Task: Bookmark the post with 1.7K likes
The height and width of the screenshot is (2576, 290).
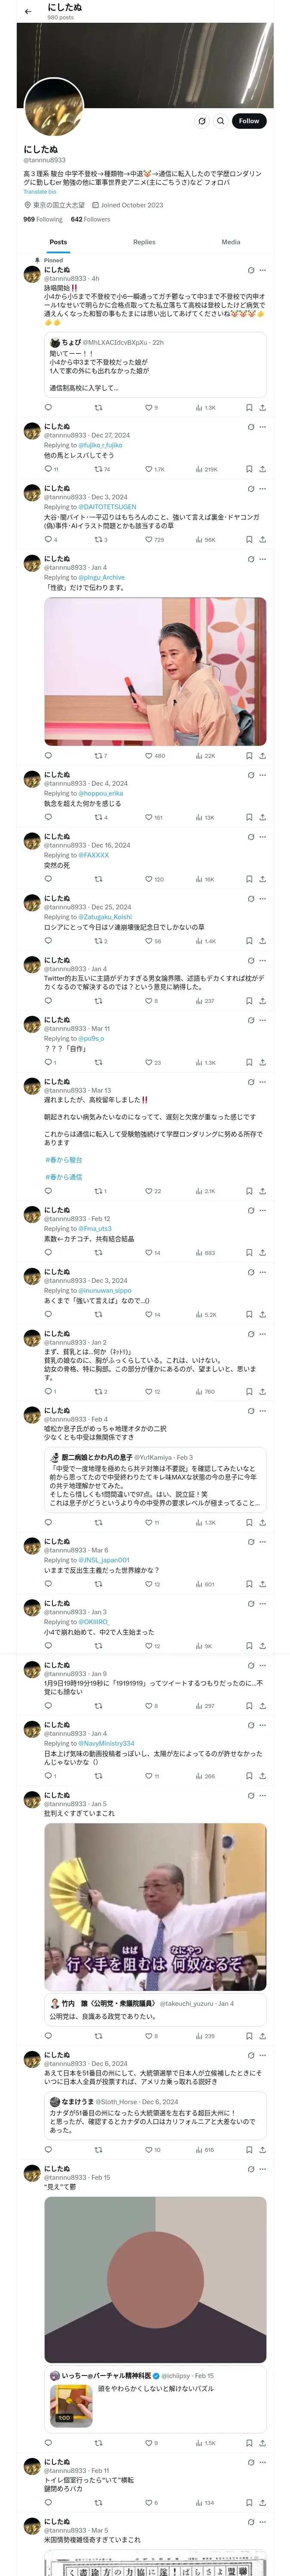Action: click(249, 469)
